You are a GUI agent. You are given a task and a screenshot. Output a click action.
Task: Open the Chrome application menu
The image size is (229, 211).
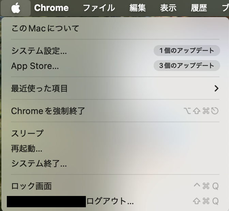(51, 8)
